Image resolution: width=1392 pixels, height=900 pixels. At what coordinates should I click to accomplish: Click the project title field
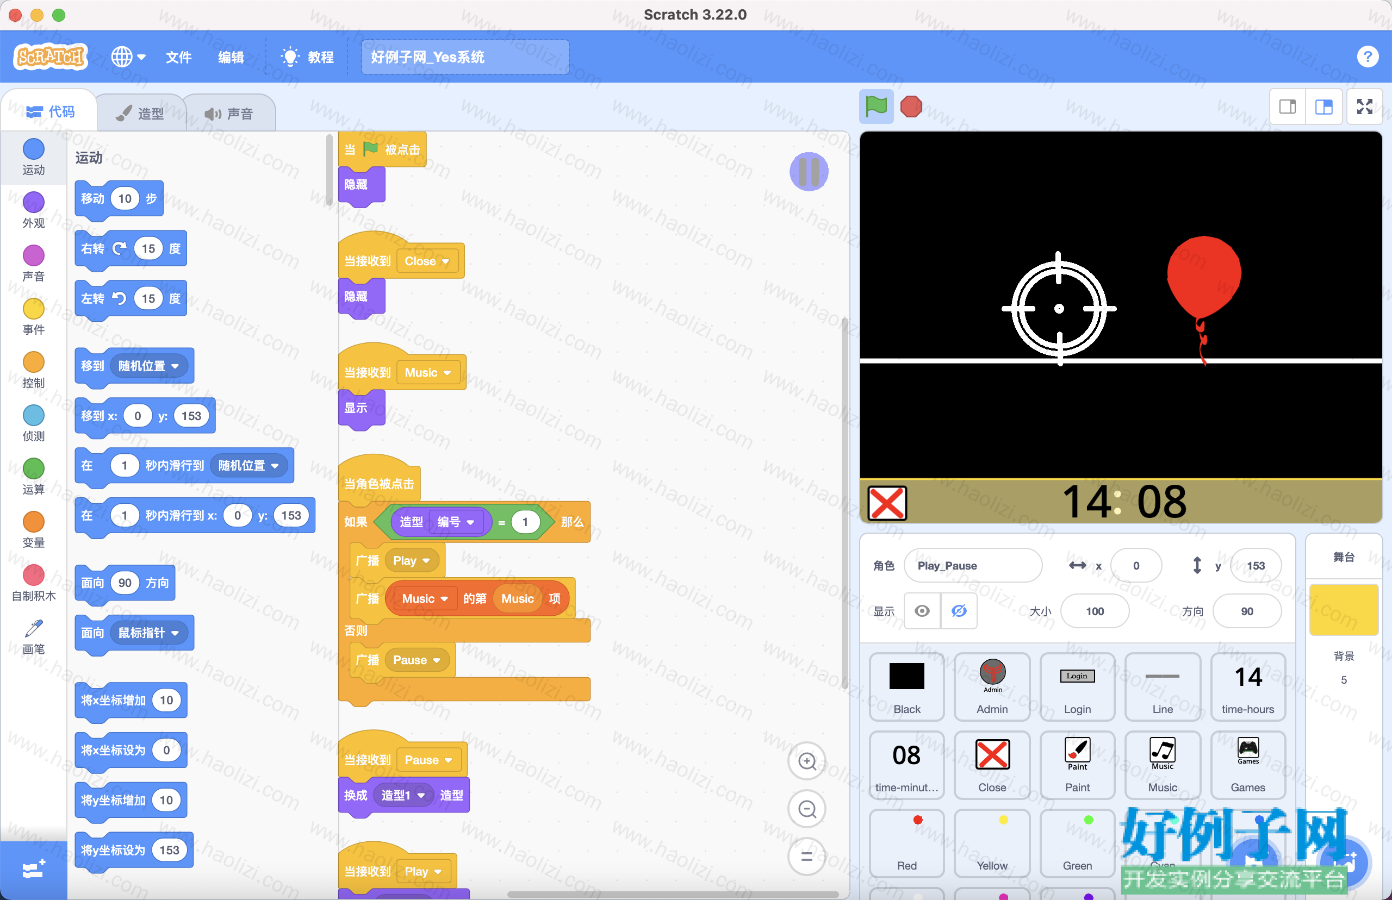pos(465,57)
